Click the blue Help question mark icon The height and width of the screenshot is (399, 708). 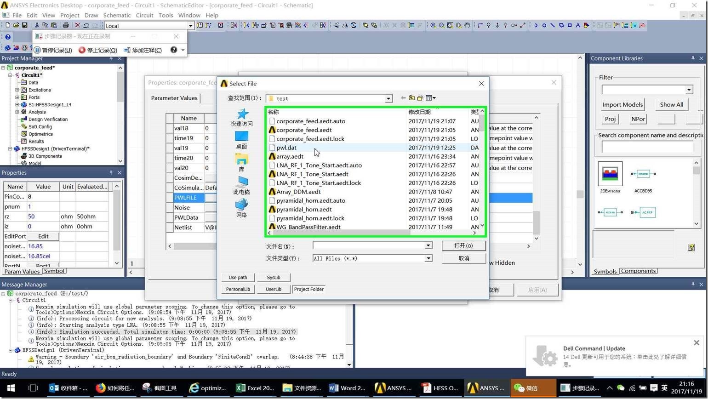coord(7,37)
